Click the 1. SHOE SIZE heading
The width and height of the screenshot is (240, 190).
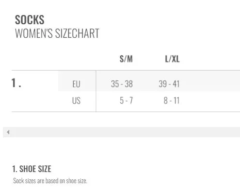point(32,169)
